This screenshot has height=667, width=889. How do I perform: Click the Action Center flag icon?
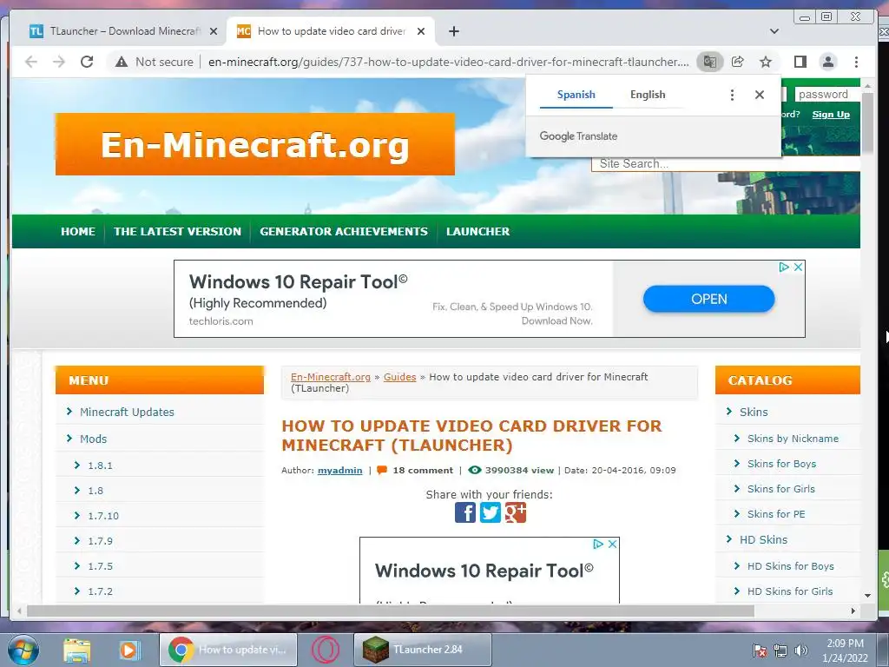(760, 650)
